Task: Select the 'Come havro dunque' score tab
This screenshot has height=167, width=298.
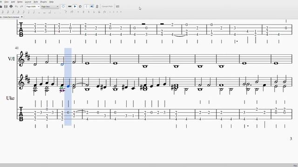Action: [x=10, y=17]
